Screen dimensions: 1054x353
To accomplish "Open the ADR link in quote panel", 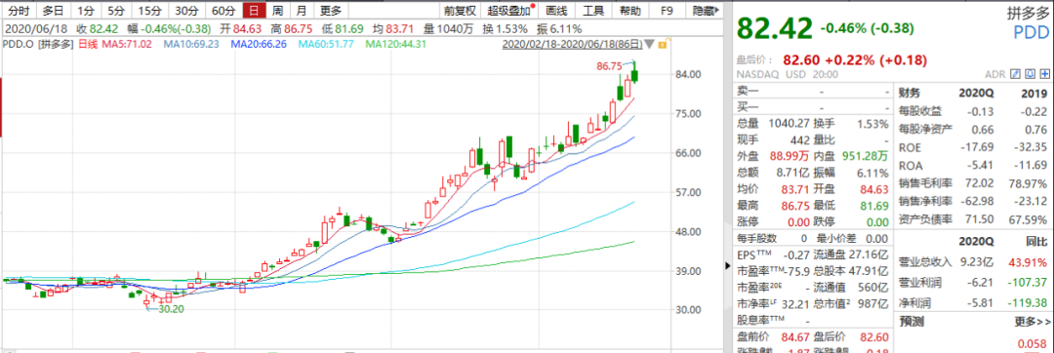I will [994, 74].
